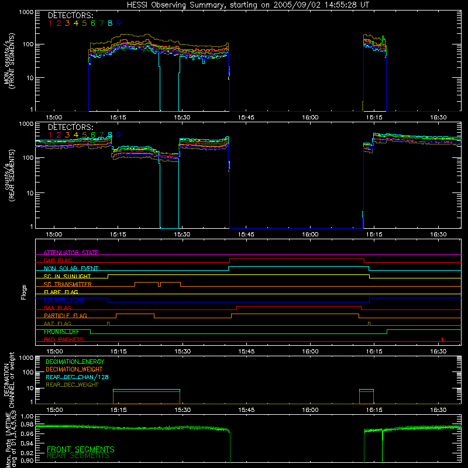Click rear segments panel y-axis title
The width and height of the screenshot is (468, 468).
9,175
